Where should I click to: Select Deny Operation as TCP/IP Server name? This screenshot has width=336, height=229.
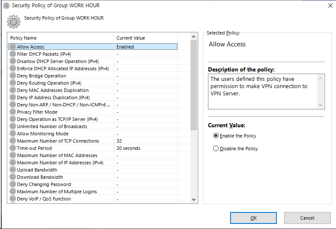(x=57, y=119)
